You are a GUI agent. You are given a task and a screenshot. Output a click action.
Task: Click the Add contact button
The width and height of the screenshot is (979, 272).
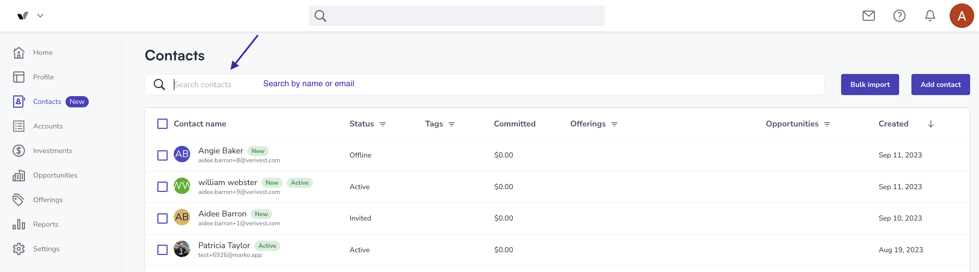(940, 84)
